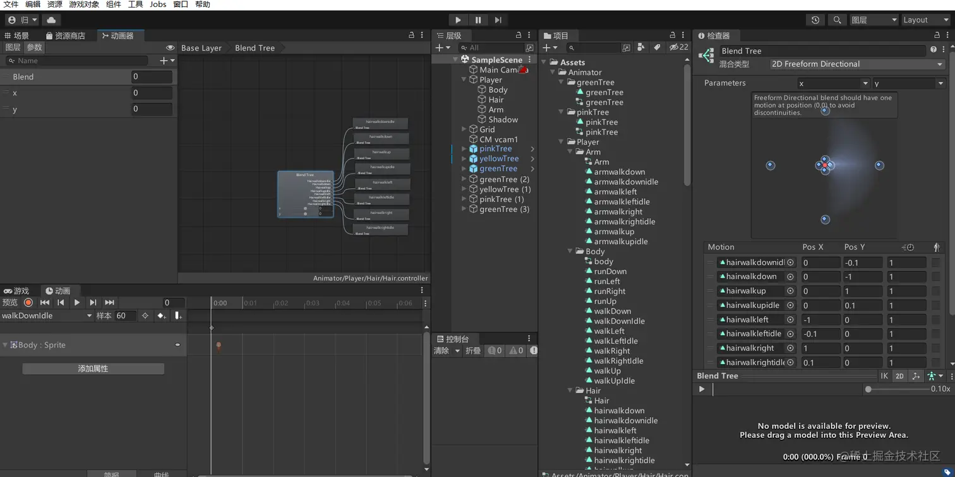
Task: Collapse the Body : Sprite property row
Action: pyautogui.click(x=5, y=345)
